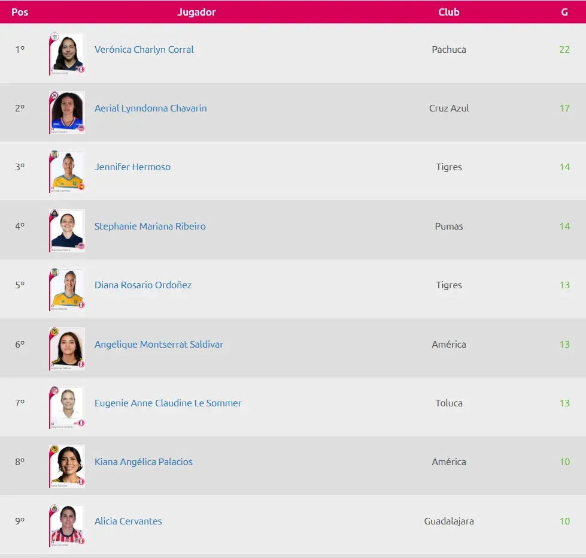Go to Jennifer Hermoso's profile link

132,167
